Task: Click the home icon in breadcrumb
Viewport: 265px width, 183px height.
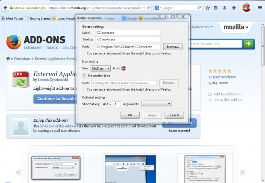Action: pyautogui.click(x=8, y=59)
